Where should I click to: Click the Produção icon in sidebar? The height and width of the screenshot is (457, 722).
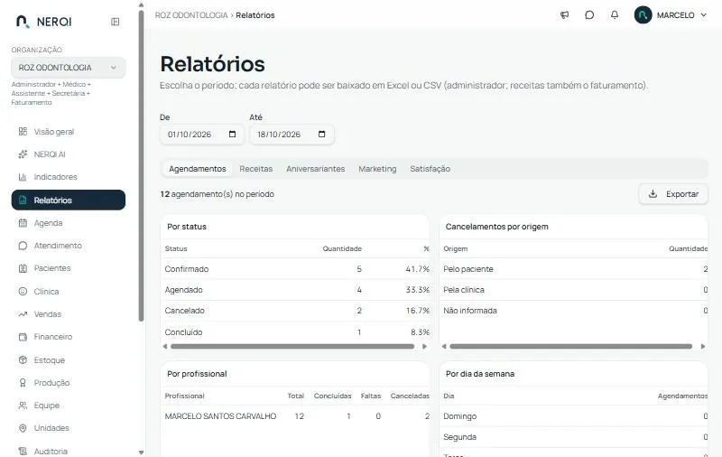point(23,382)
